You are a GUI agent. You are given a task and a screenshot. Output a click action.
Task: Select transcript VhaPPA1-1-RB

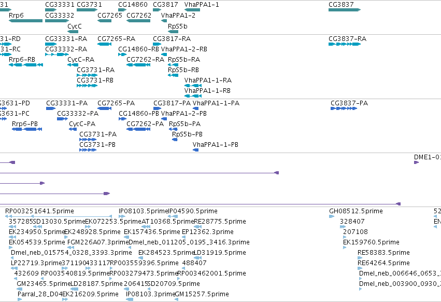[x=193, y=96]
